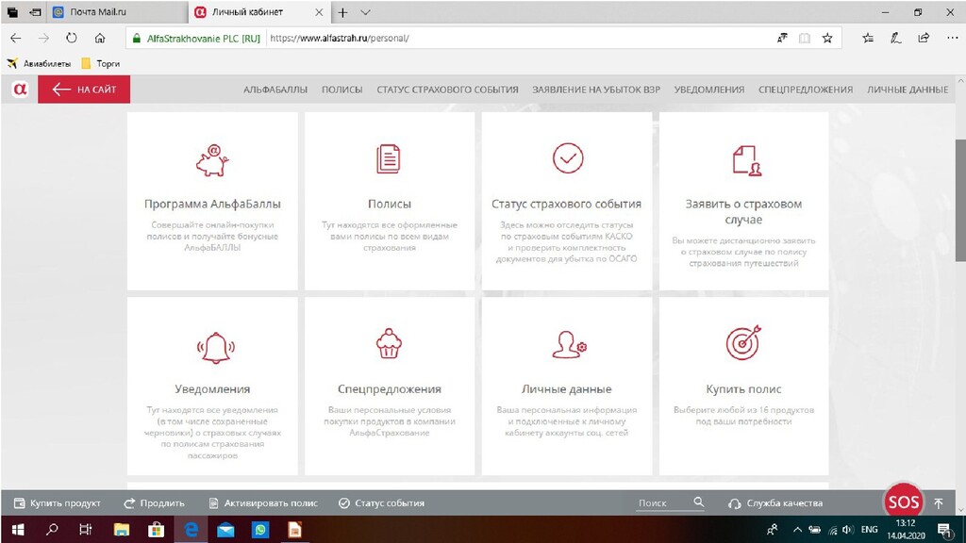Open the Action Center notifications
Viewport: 966px width, 543px height.
click(x=944, y=530)
